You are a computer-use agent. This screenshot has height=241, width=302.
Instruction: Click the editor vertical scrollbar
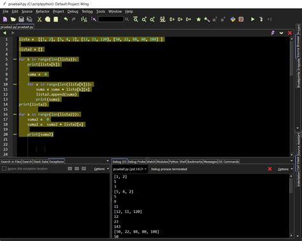tap(292, 97)
